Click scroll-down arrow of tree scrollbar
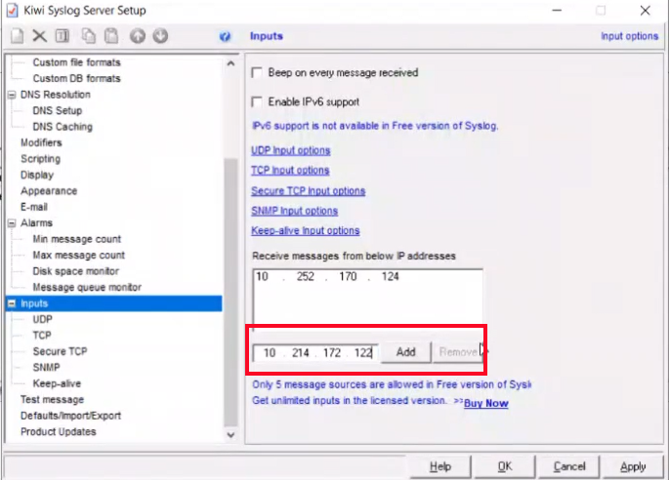669x480 pixels. coord(231,435)
